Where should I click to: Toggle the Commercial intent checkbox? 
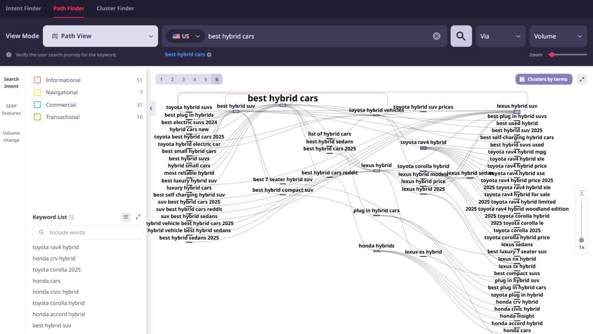pyautogui.click(x=37, y=104)
